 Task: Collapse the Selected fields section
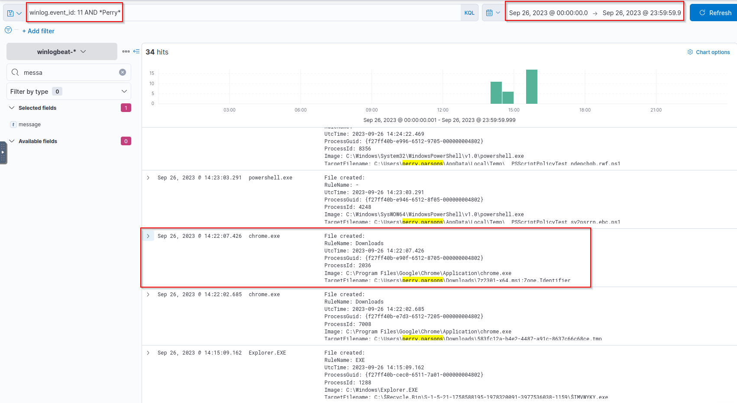12,108
